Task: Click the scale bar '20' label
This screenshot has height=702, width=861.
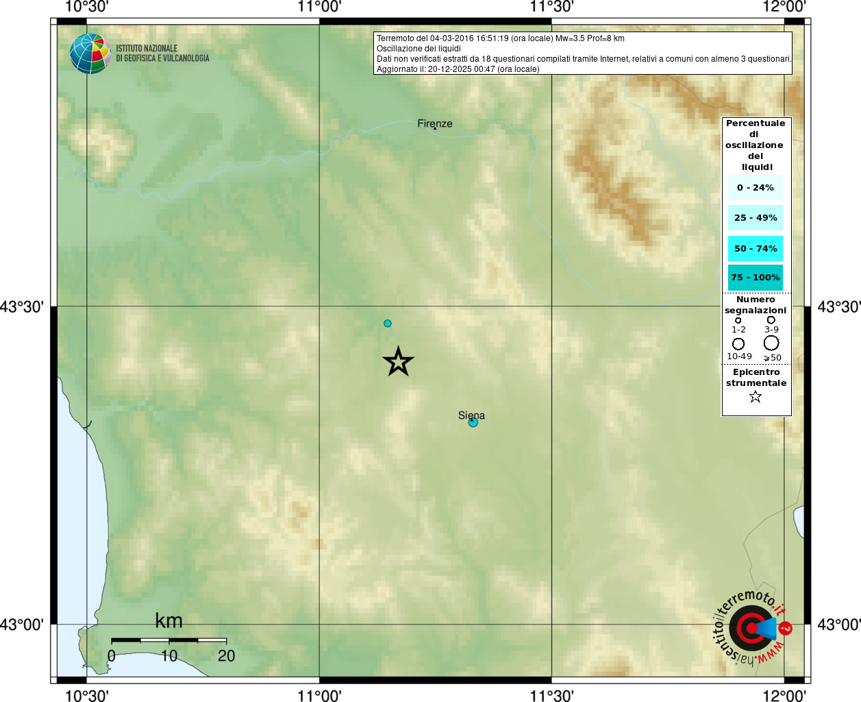Action: (x=226, y=656)
